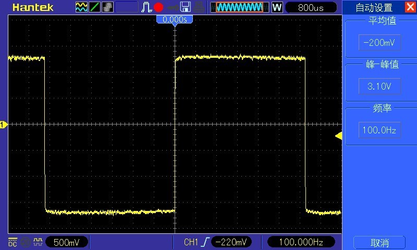This screenshot has width=417, height=250.
Task: Click the green diagonal line math icon
Action: (x=95, y=7)
